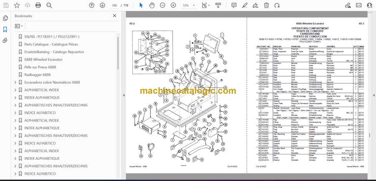Click the upload to cloud icon

click(x=28, y=5)
